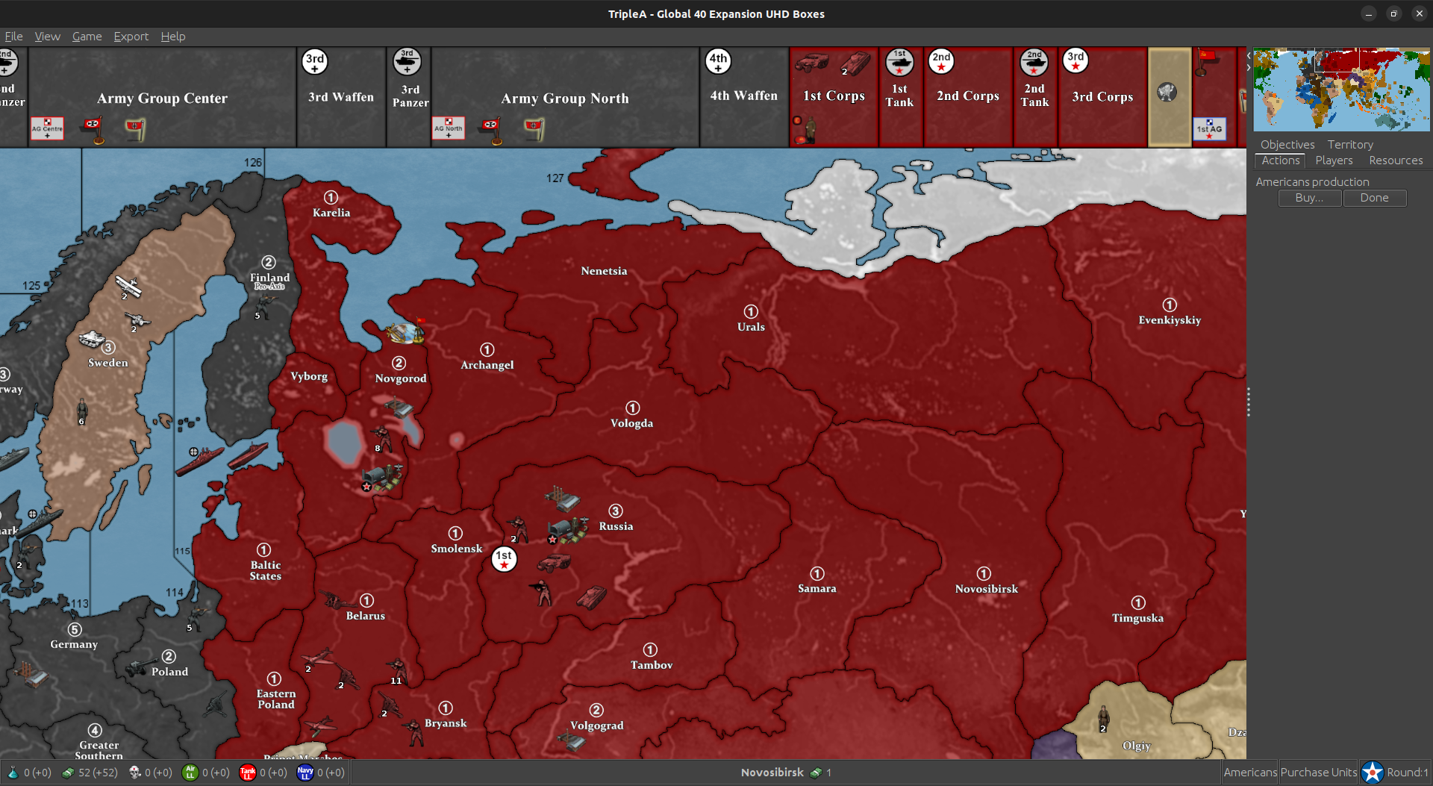This screenshot has height=786, width=1433.
Task: Open the View menu
Action: pos(47,36)
